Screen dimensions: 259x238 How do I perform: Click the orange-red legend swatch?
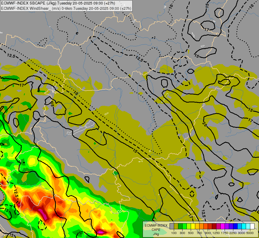click(206, 226)
